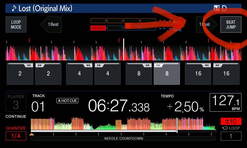Jump forward 1 Beat with right arrow
The height and width of the screenshot is (148, 247).
[207, 24]
